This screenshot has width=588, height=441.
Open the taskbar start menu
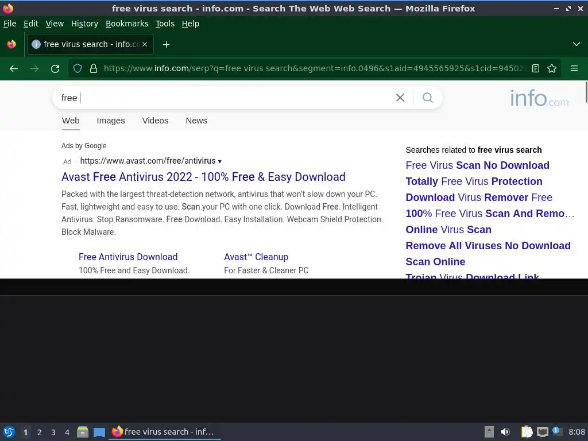[x=9, y=432]
